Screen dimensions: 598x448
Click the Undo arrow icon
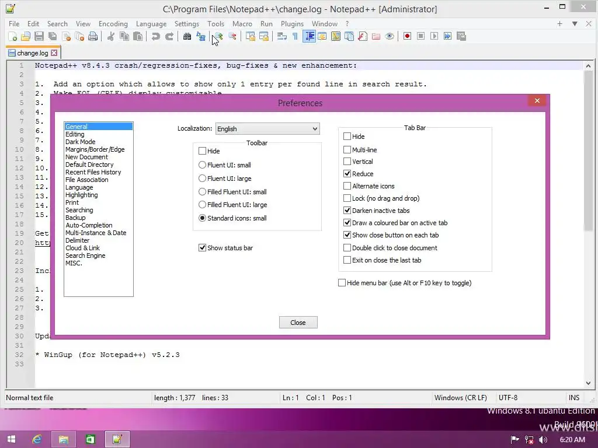click(155, 36)
